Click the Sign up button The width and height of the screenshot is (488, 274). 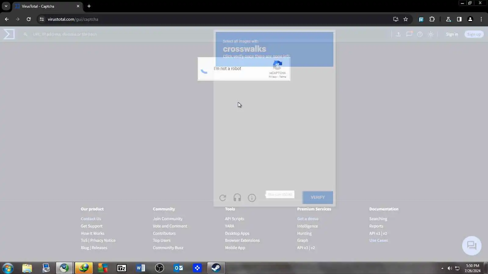click(x=474, y=34)
